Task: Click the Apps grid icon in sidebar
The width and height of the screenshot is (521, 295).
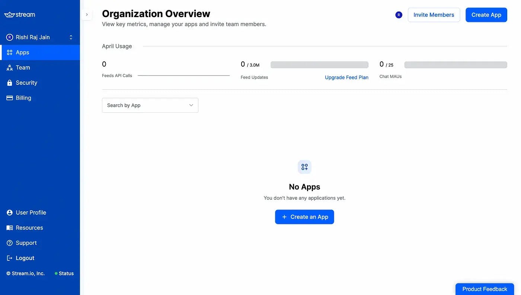Action: pos(10,52)
